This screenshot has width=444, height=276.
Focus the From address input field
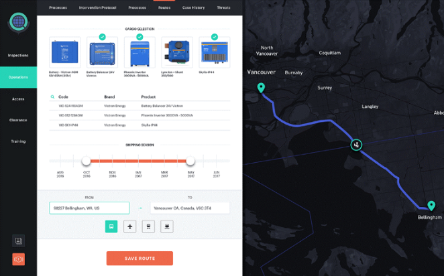pyautogui.click(x=89, y=208)
